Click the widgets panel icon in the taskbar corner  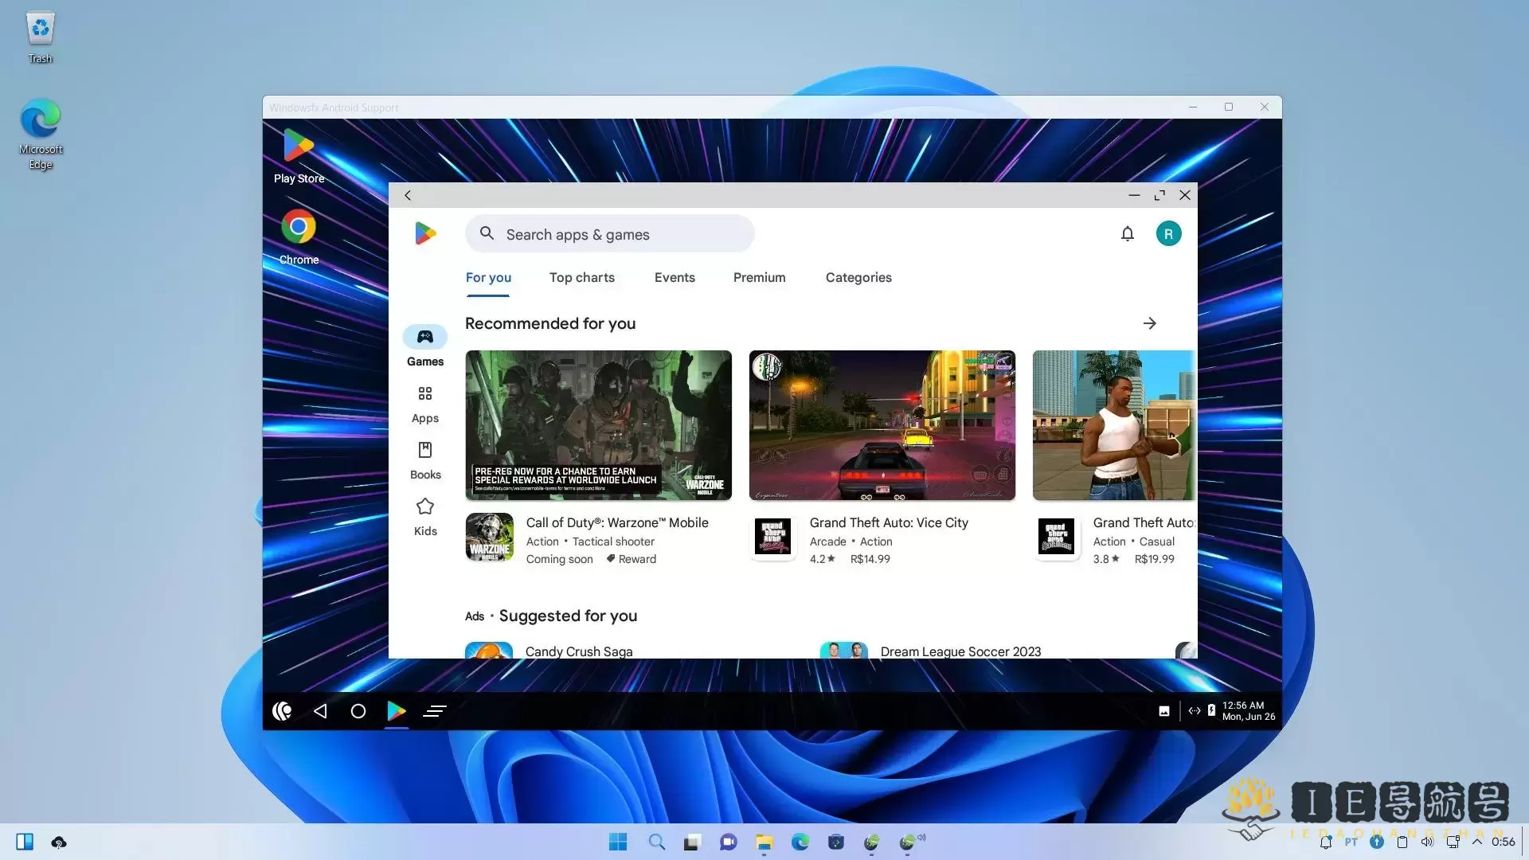point(25,842)
